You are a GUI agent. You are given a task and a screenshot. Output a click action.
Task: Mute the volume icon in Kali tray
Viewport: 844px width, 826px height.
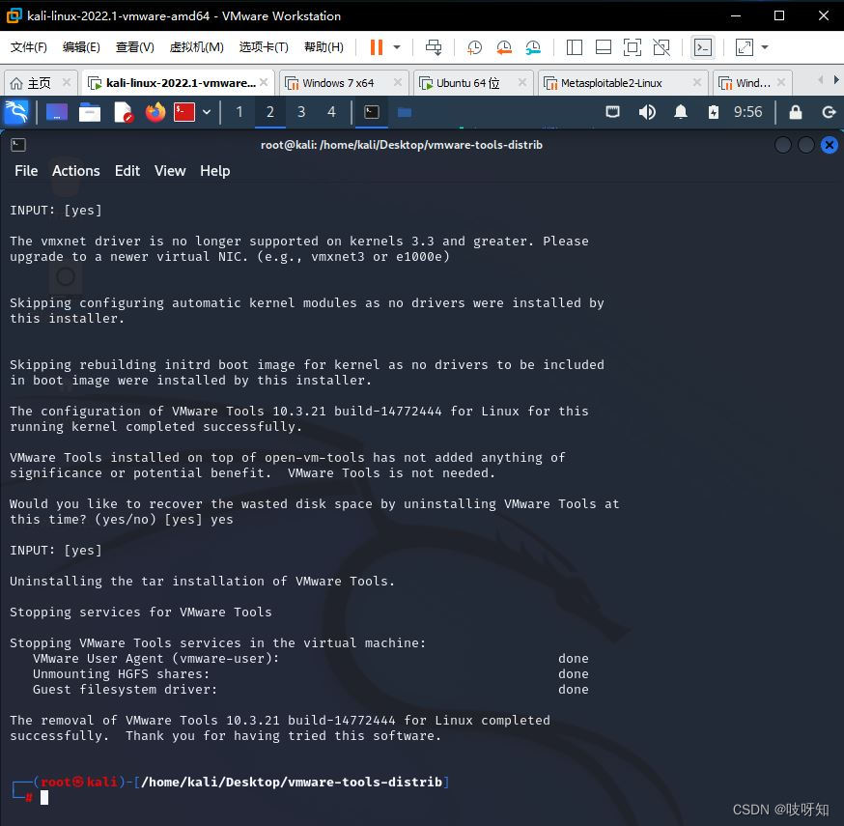pos(647,112)
